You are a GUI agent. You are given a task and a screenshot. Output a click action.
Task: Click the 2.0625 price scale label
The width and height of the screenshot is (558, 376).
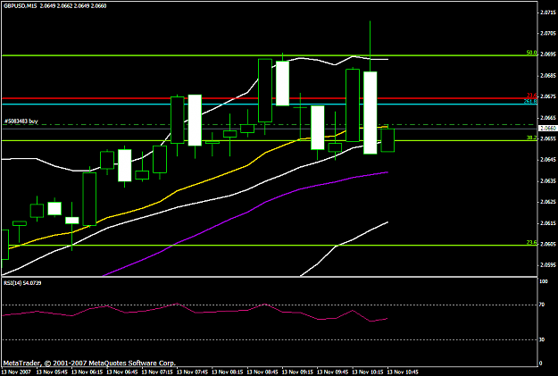547,202
